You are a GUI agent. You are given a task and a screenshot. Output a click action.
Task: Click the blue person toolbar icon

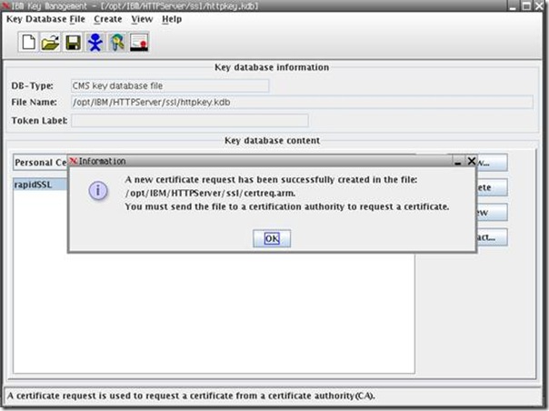click(x=95, y=43)
